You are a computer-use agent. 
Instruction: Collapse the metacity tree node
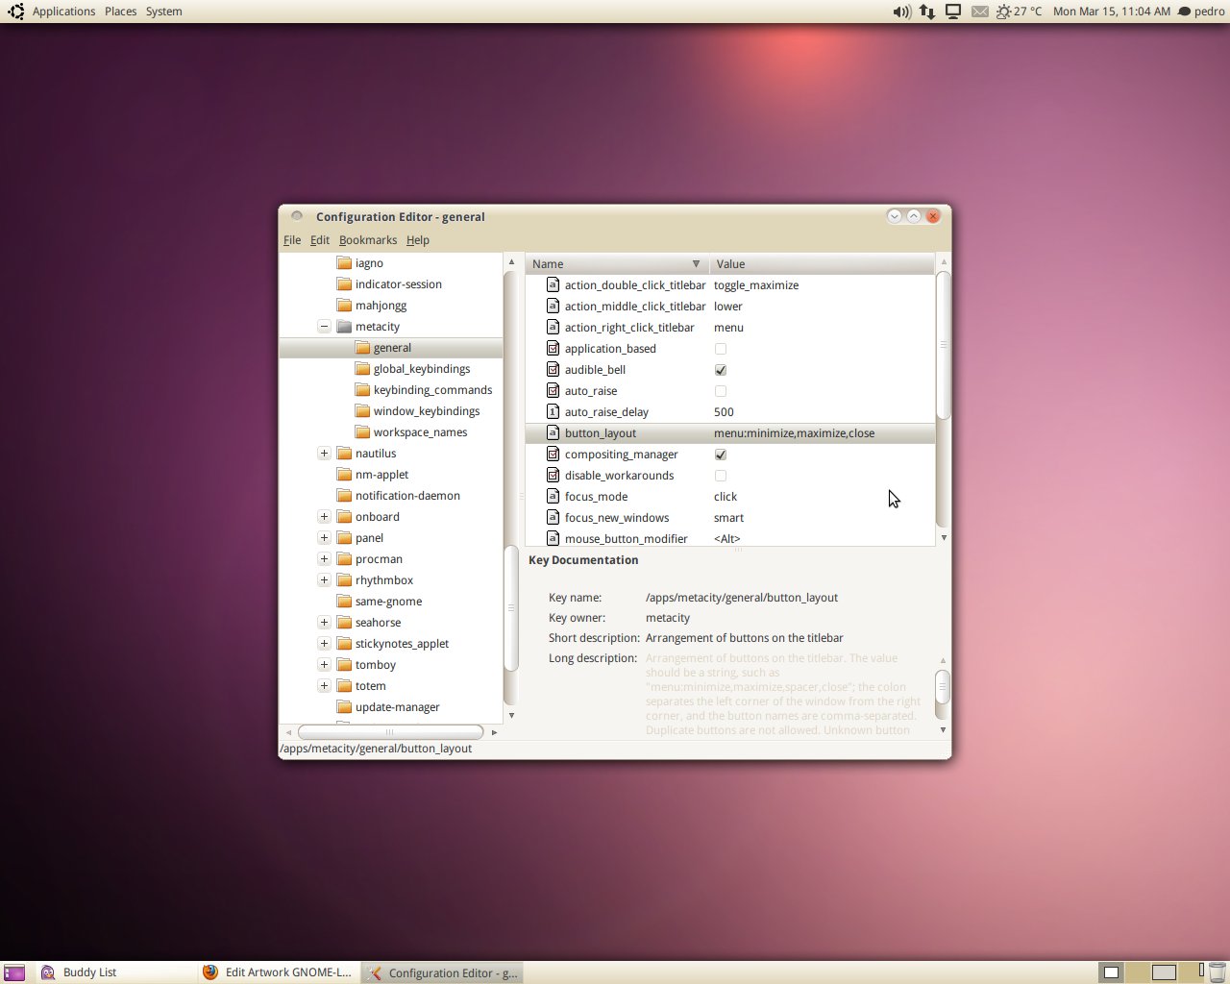click(324, 327)
